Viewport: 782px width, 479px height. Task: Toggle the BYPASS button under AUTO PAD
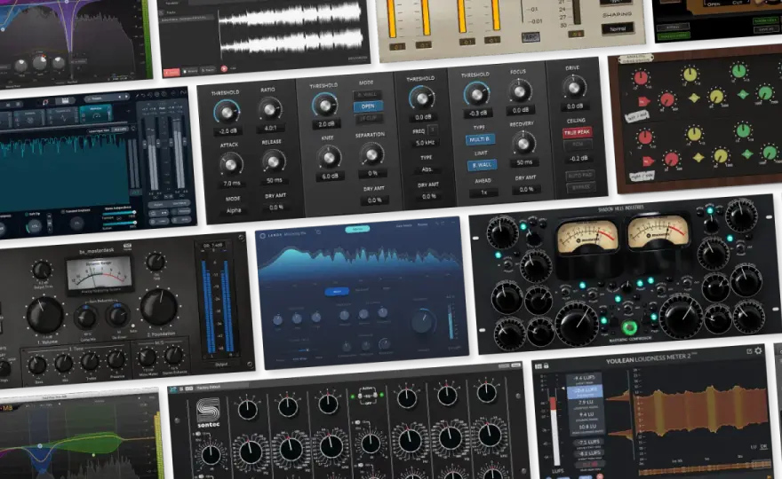(580, 187)
